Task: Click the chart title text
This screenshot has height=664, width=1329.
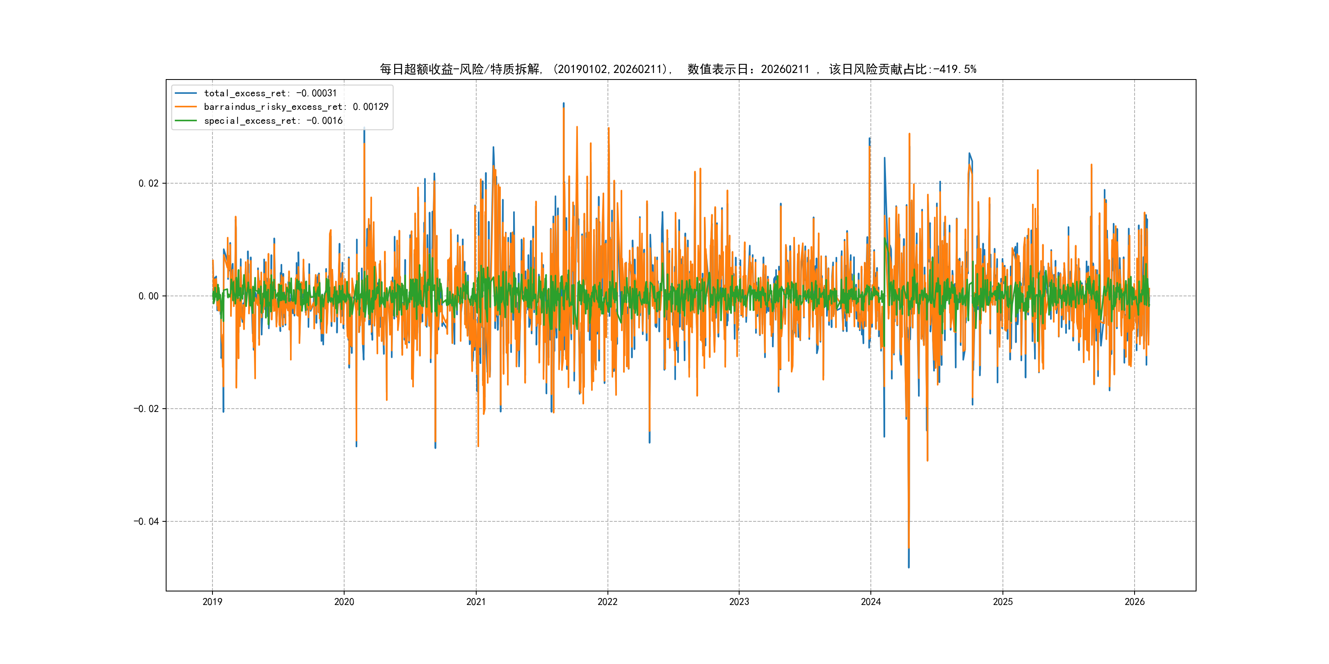Action: 678,69
